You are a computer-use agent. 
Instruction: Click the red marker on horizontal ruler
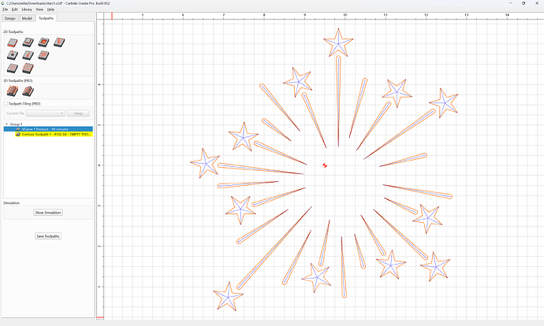coord(112,16)
